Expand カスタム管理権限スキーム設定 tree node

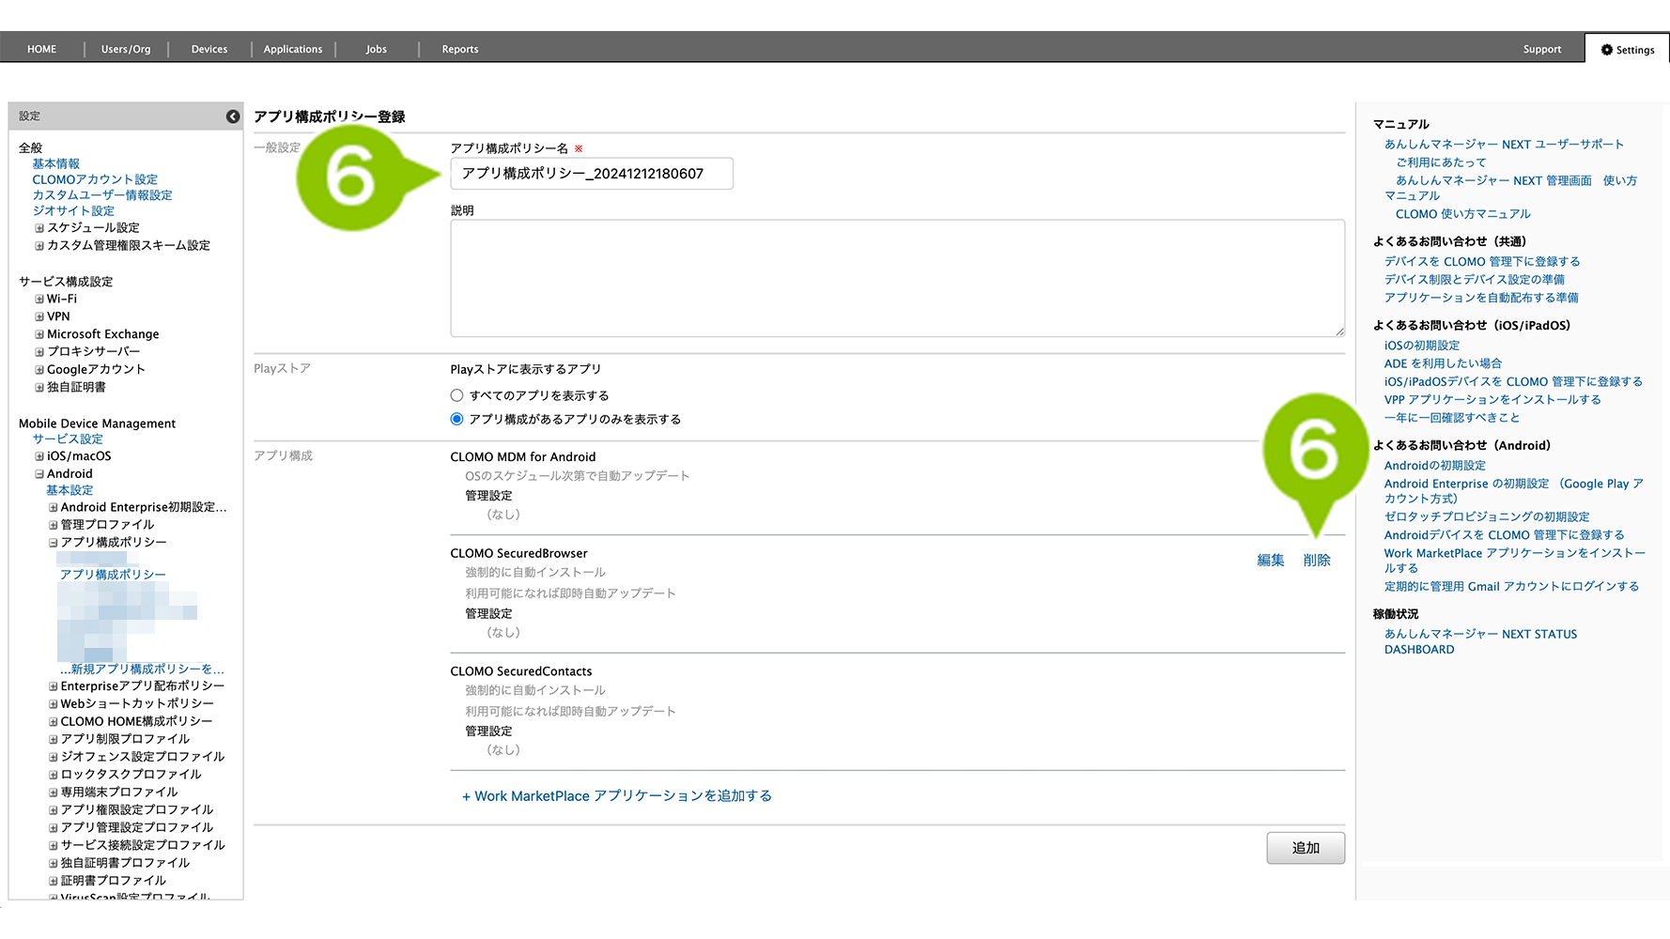pyautogui.click(x=39, y=246)
